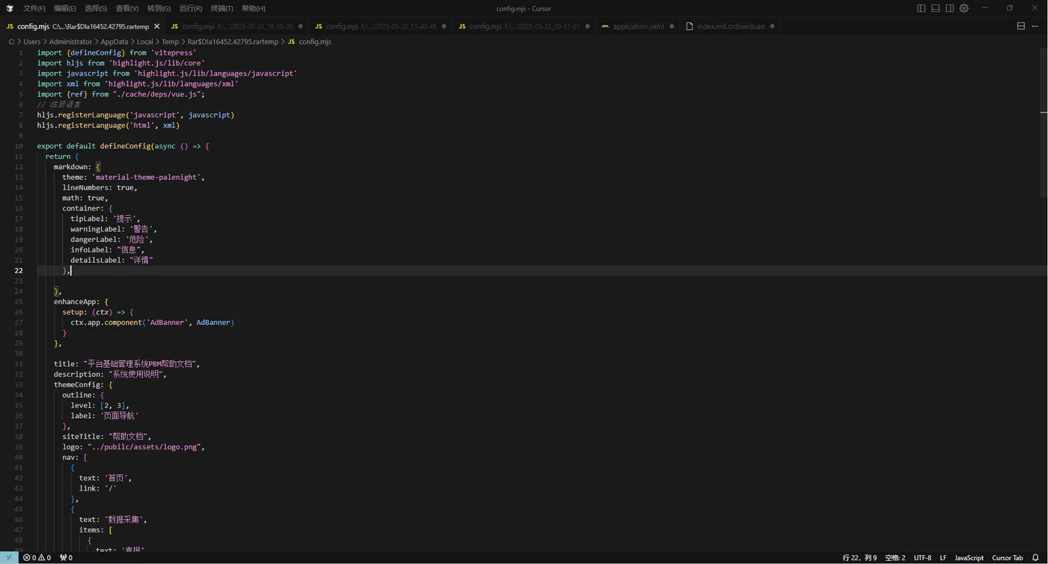
Task: Open notifications bell in status bar
Action: tap(1036, 558)
